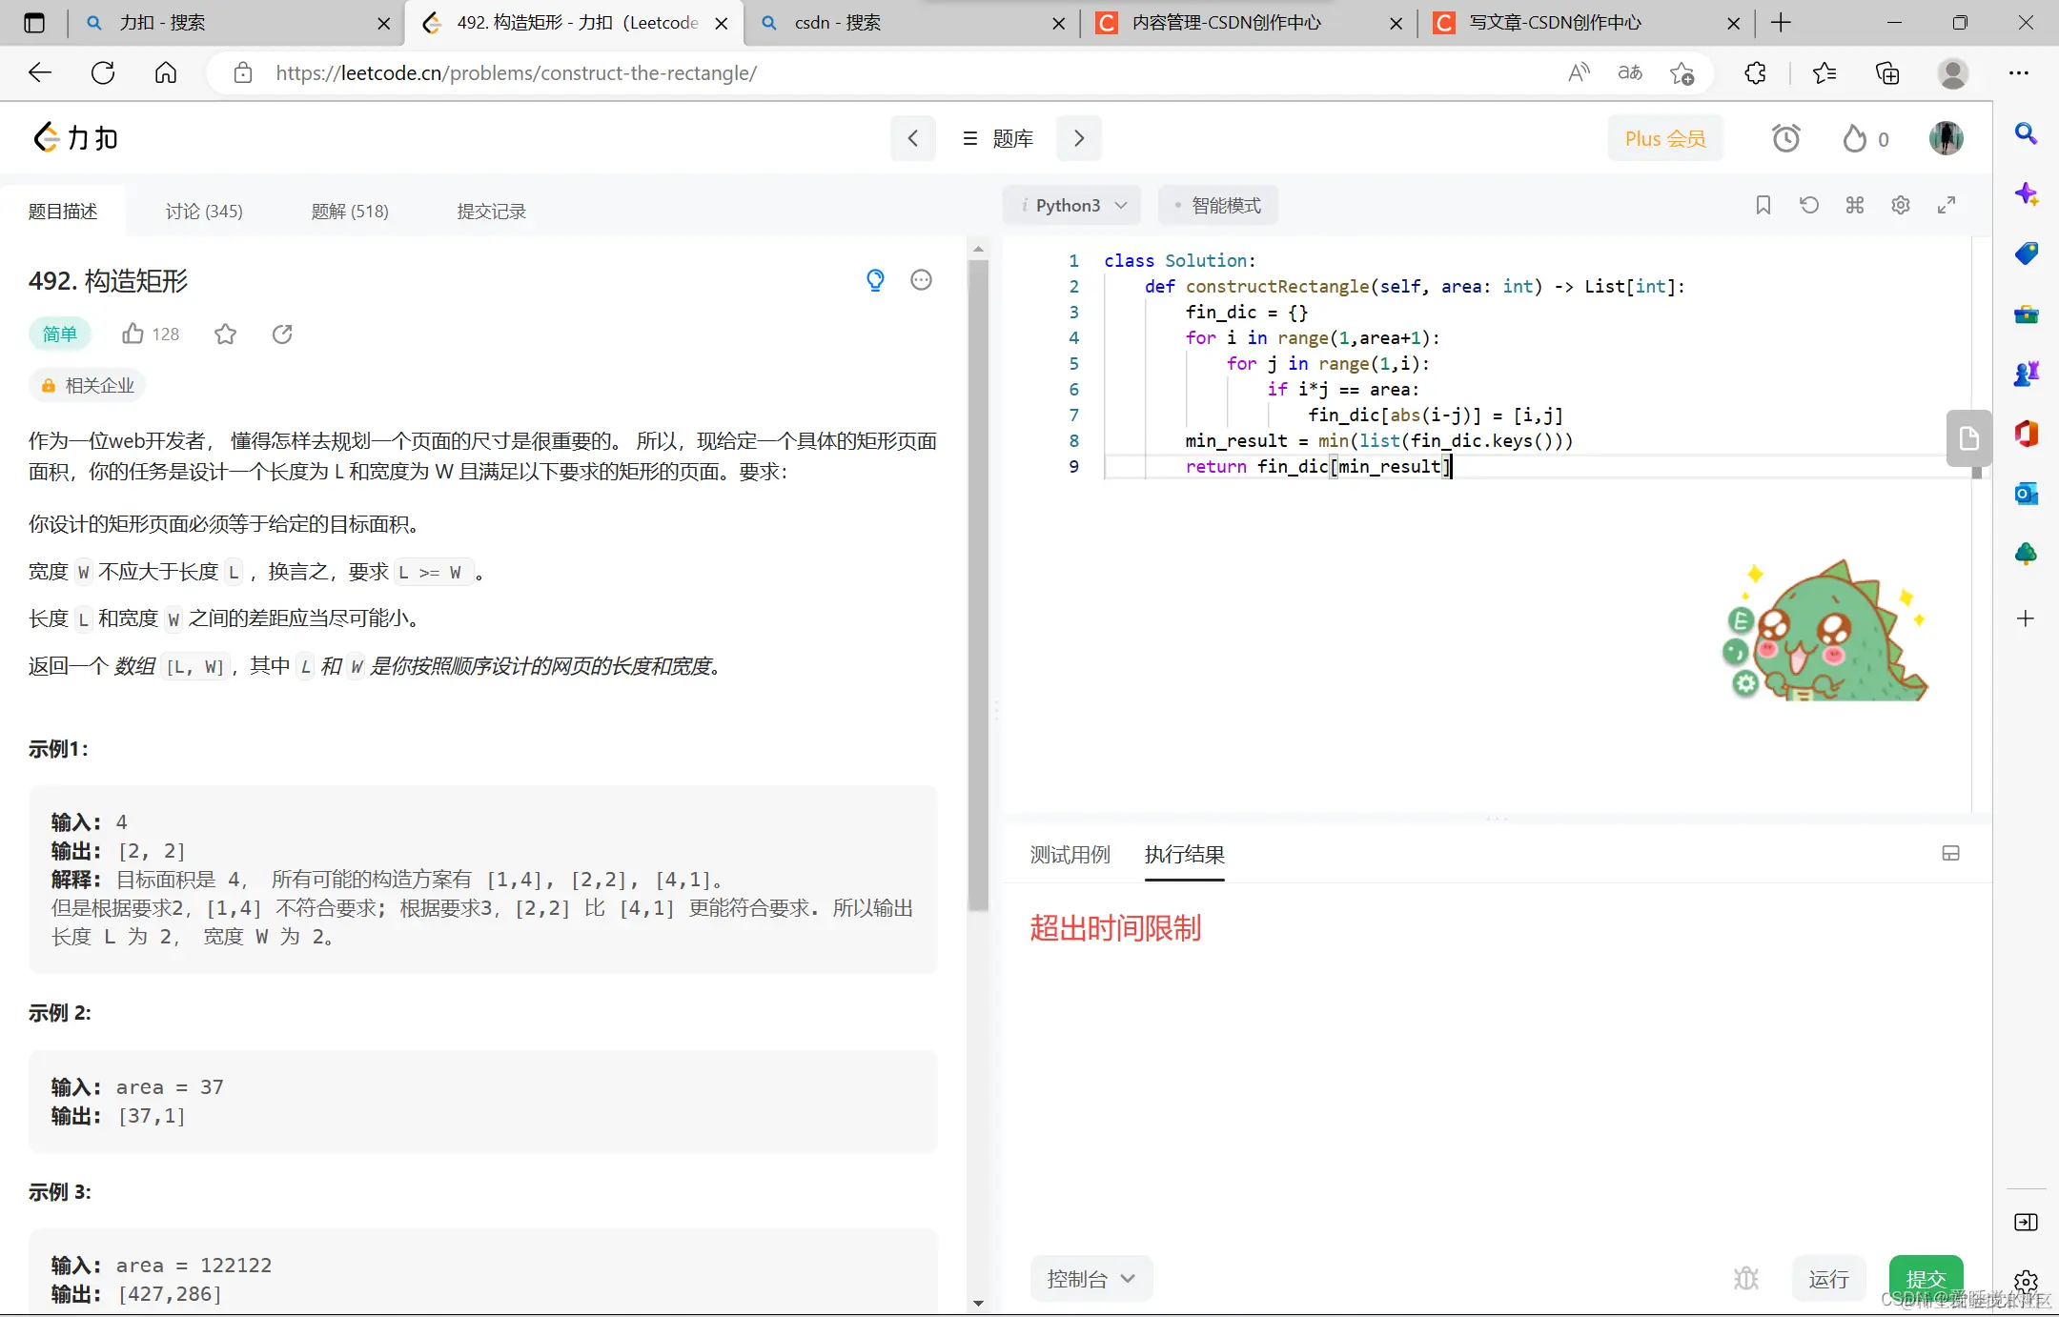This screenshot has width=2059, height=1317.
Task: Open the timer alarm clock icon
Action: tap(1785, 139)
